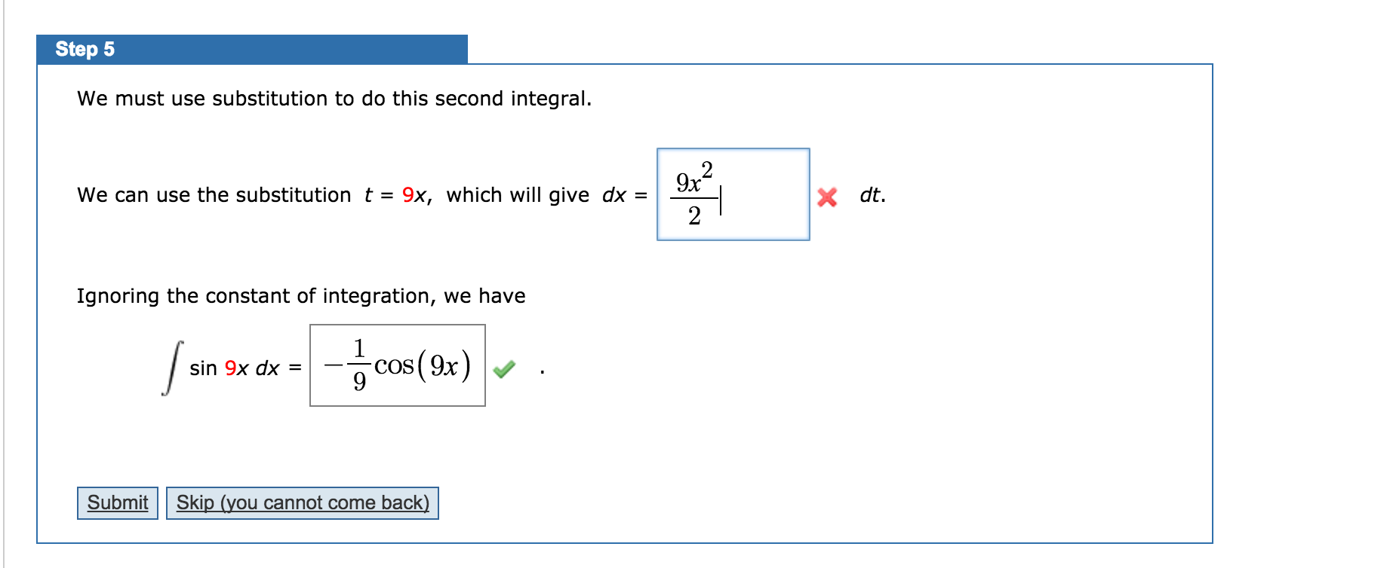Screen dimensions: 1390x568
Task: Click the exponent 2 in the 9x² entry
Action: [x=707, y=169]
